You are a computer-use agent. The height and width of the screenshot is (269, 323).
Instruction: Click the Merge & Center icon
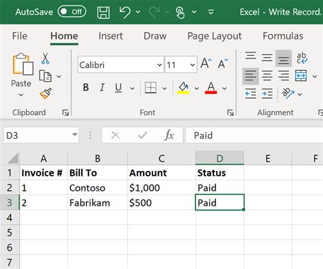[301, 76]
